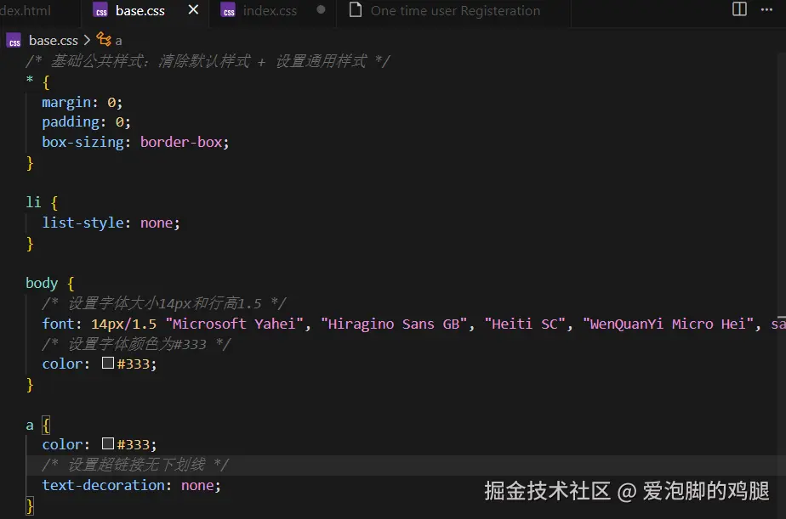Open the One time user Registeration tab
Viewport: 786px width, 519px height.
(455, 10)
